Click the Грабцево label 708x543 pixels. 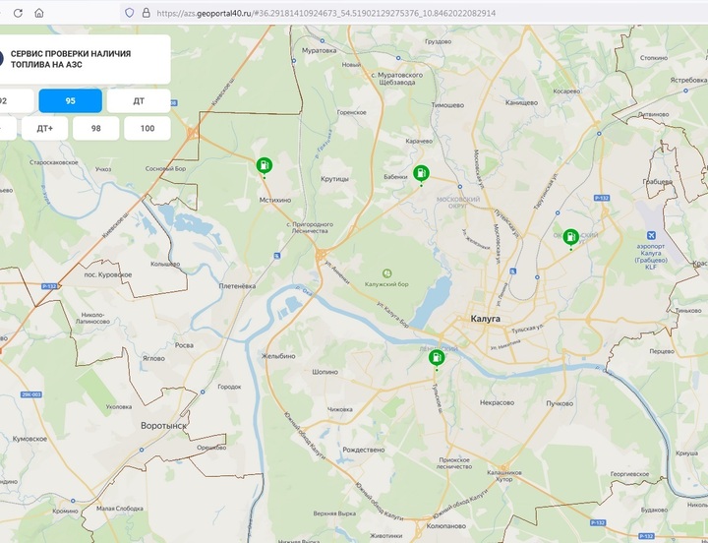(x=658, y=181)
